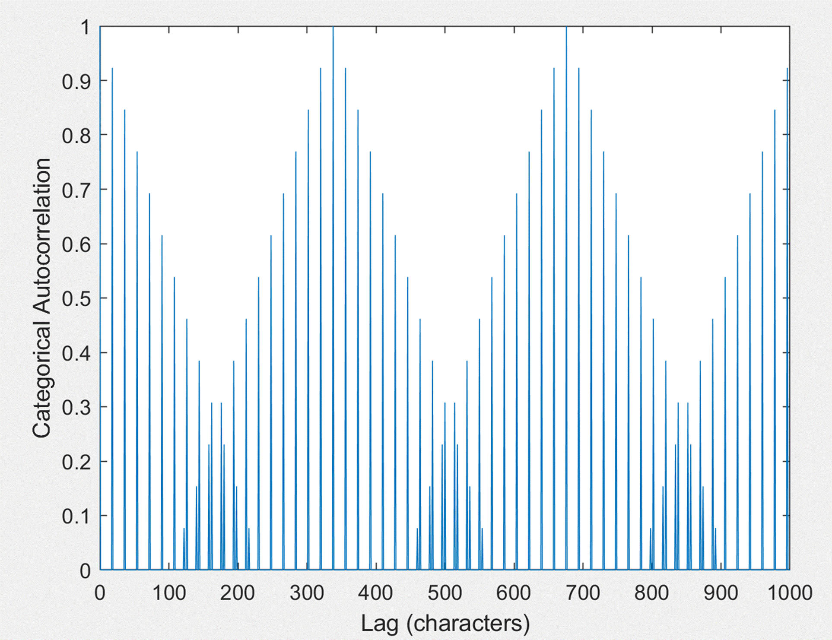Image resolution: width=832 pixels, height=640 pixels.
Task: Click the first 0.92 spike near lag 18
Action: tap(112, 319)
